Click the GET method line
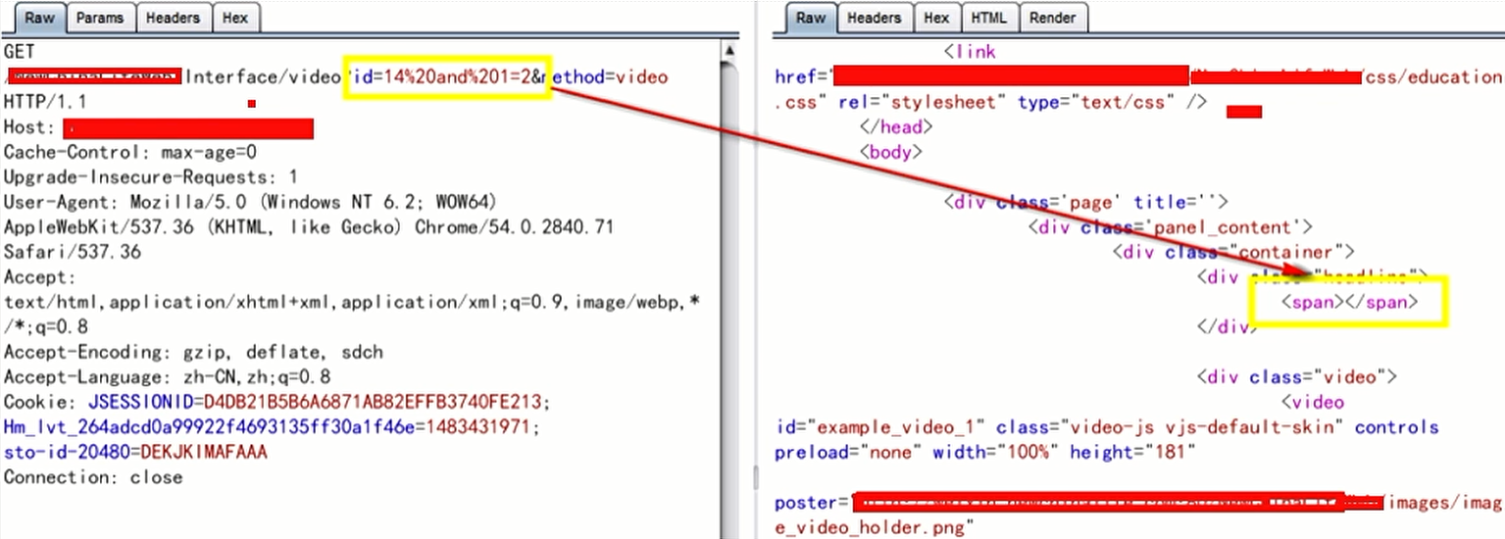 coord(20,51)
